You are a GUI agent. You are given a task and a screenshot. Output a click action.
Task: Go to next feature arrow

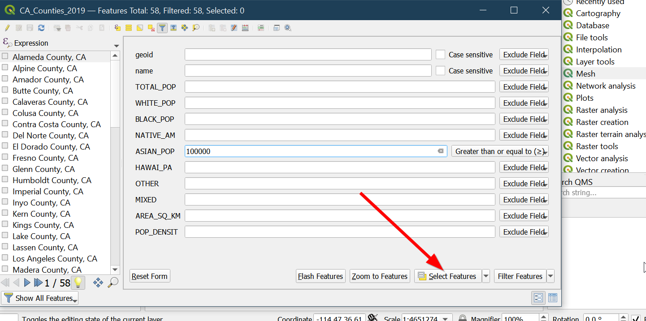[27, 282]
